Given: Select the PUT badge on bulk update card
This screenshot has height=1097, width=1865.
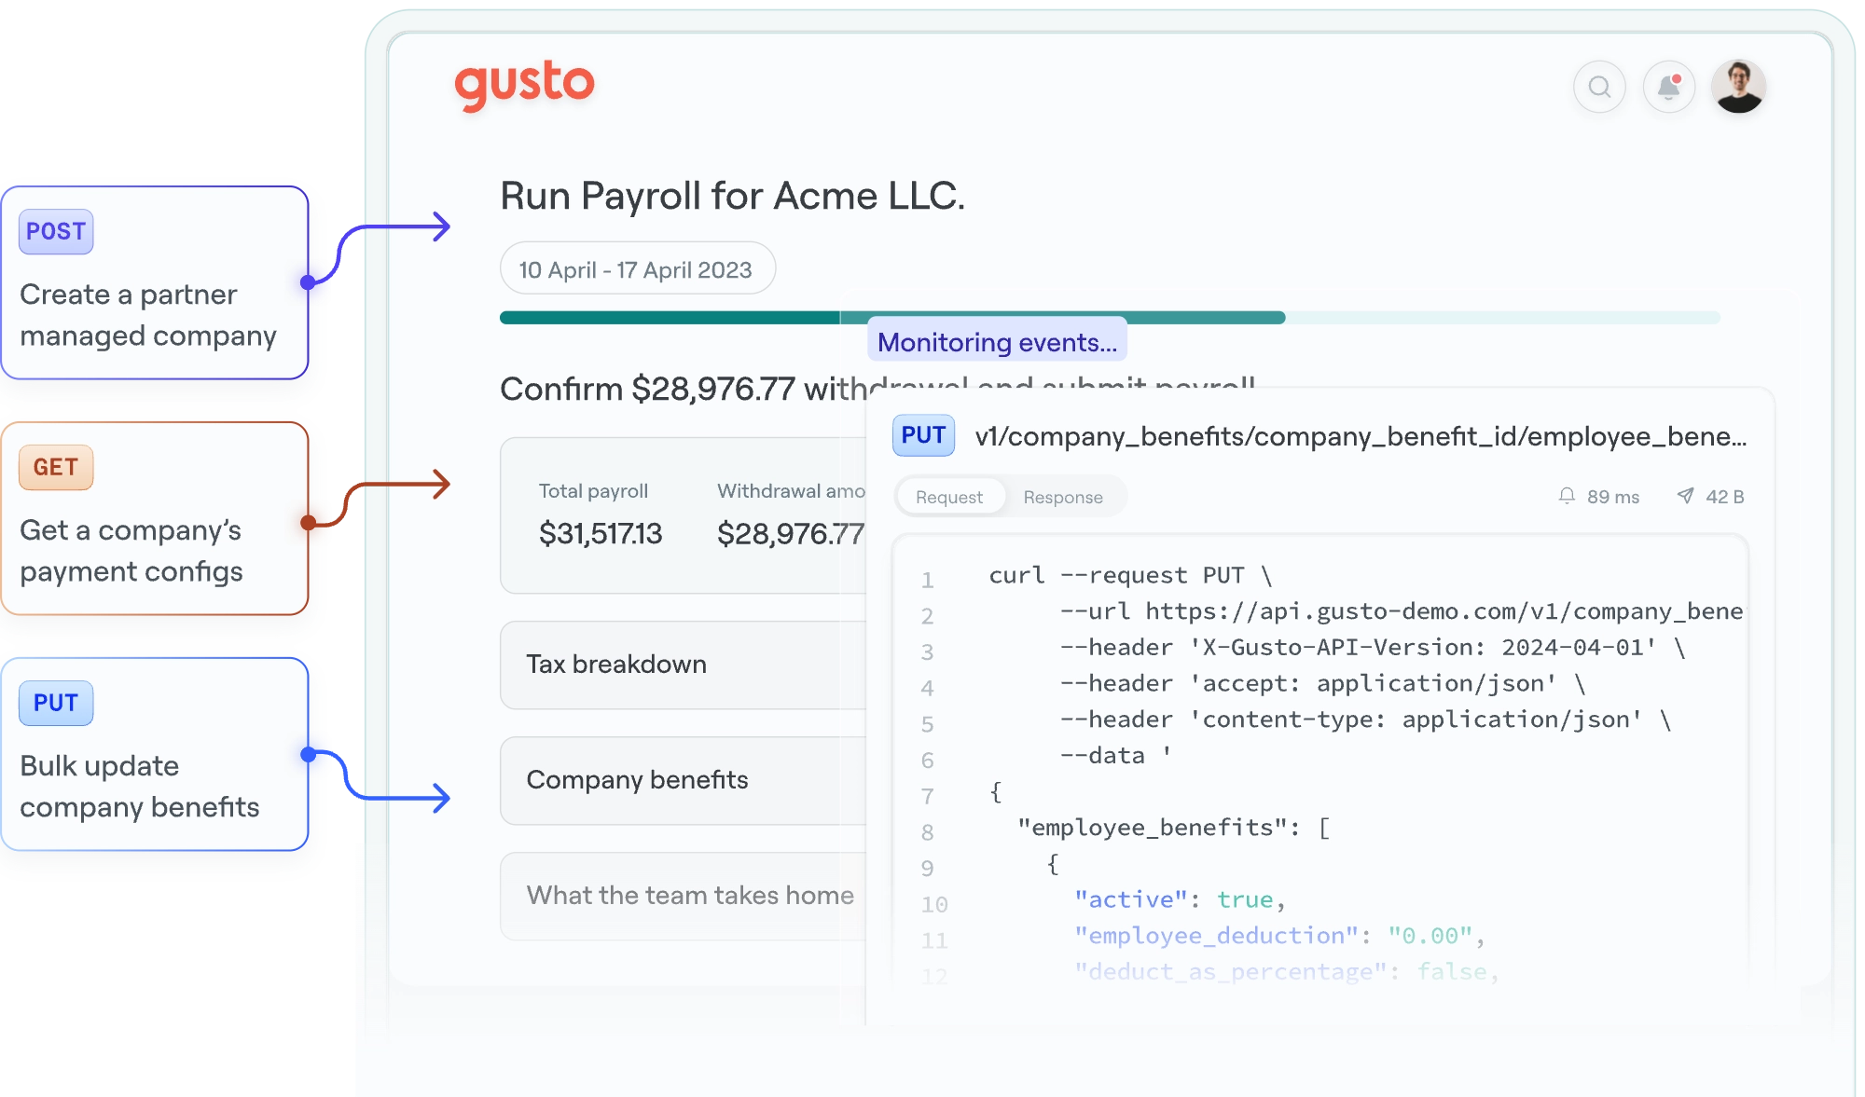Looking at the screenshot, I should pyautogui.click(x=56, y=703).
